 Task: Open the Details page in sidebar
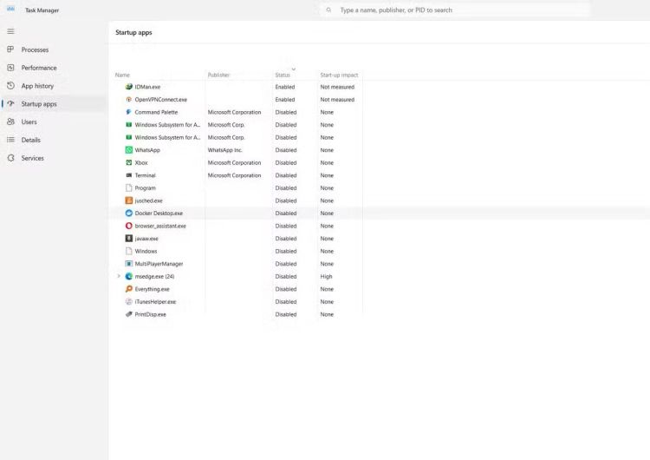click(x=31, y=140)
